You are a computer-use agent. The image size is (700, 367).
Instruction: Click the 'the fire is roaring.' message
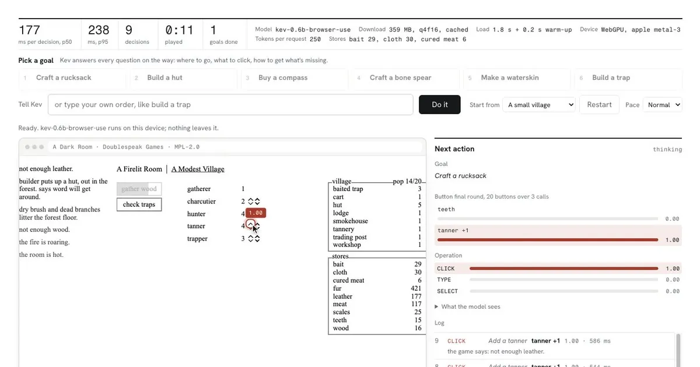tap(44, 242)
